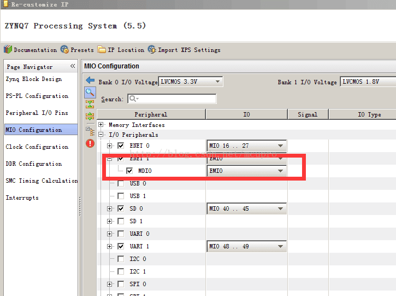This screenshot has width=396, height=296.
Task: Open MDIO EMIO dropdown
Action: 246,171
